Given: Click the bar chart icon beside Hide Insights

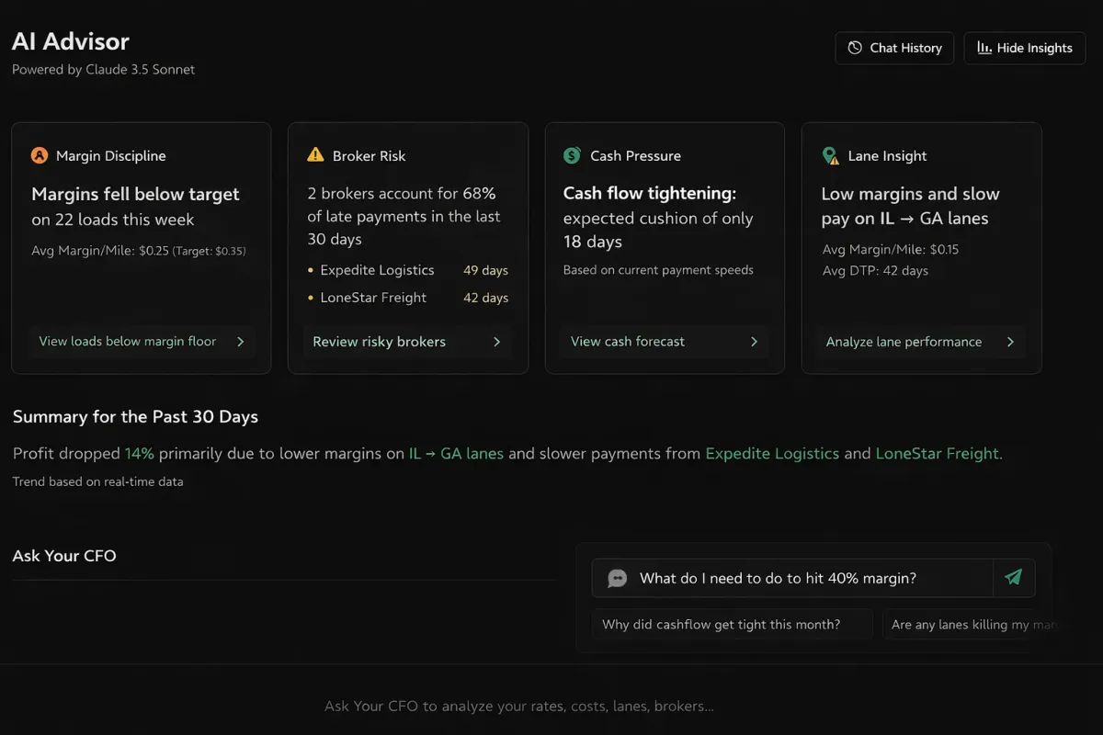Looking at the screenshot, I should pos(984,48).
